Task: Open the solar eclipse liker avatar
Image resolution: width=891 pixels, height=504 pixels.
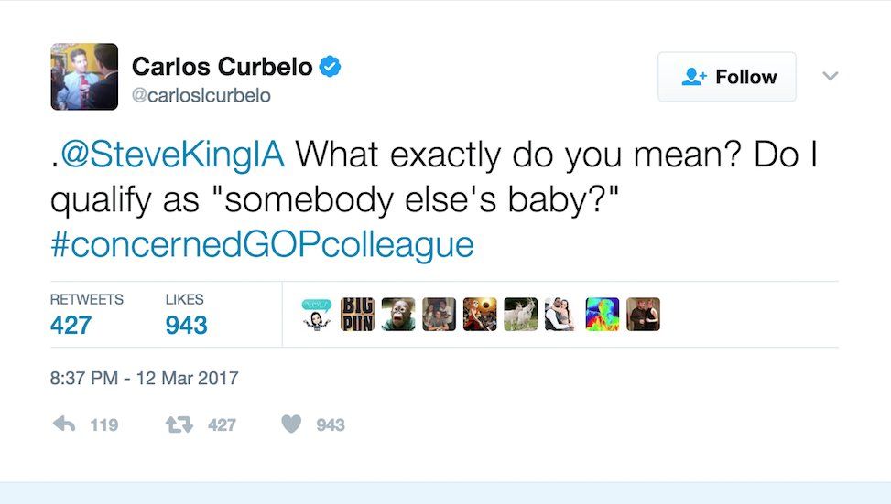Action: tap(479, 314)
